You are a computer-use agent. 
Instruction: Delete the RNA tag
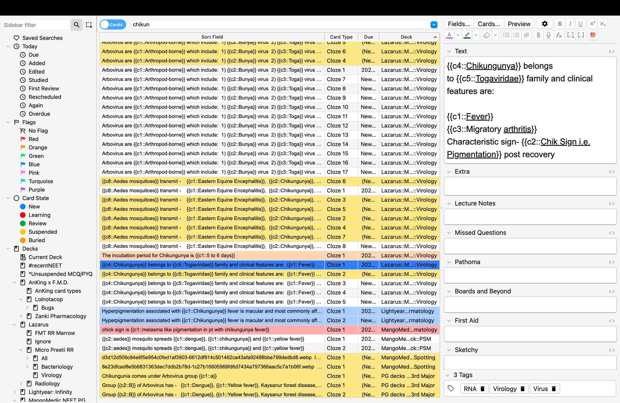tap(483, 389)
